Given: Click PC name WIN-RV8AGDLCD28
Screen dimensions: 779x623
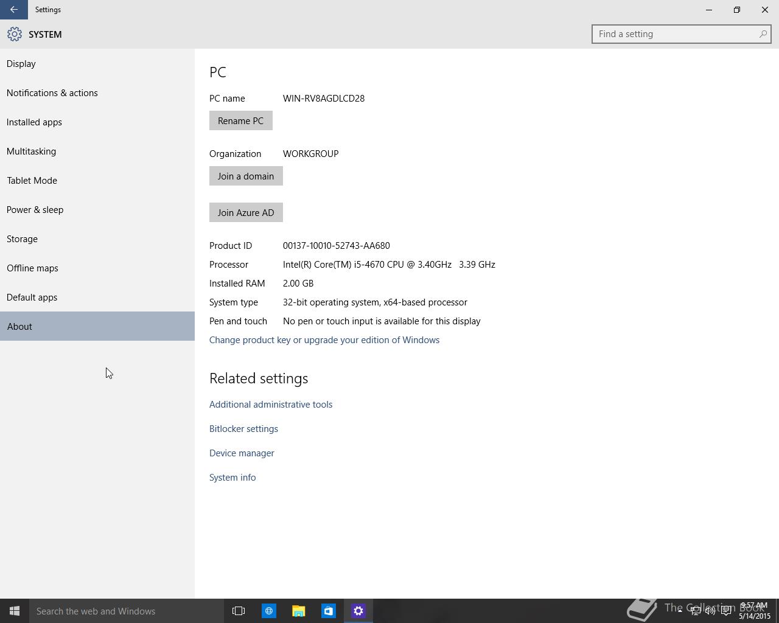Looking at the screenshot, I should [324, 98].
